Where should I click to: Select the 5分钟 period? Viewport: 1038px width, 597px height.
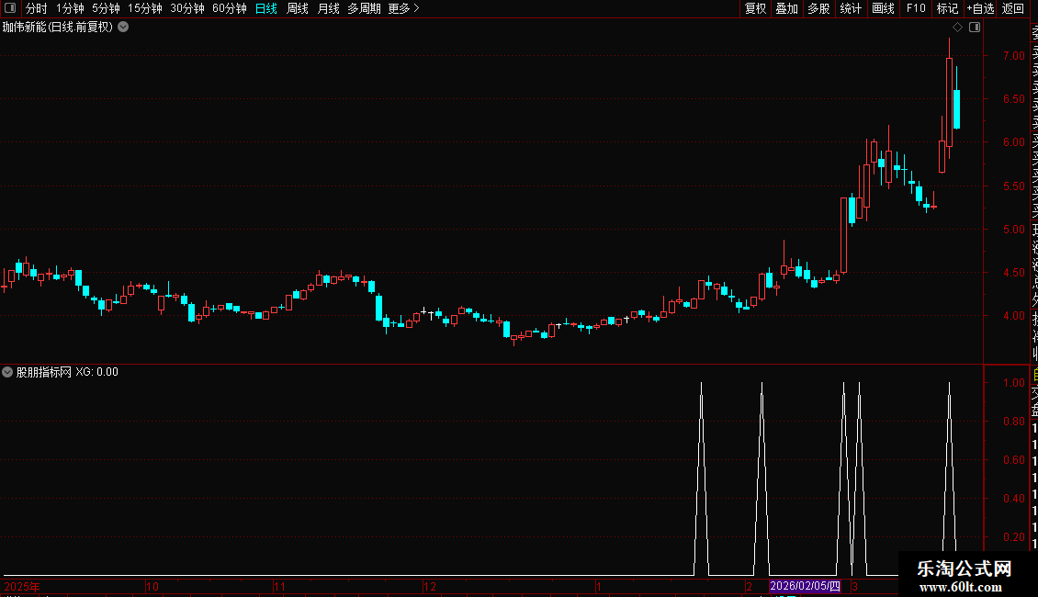106,8
